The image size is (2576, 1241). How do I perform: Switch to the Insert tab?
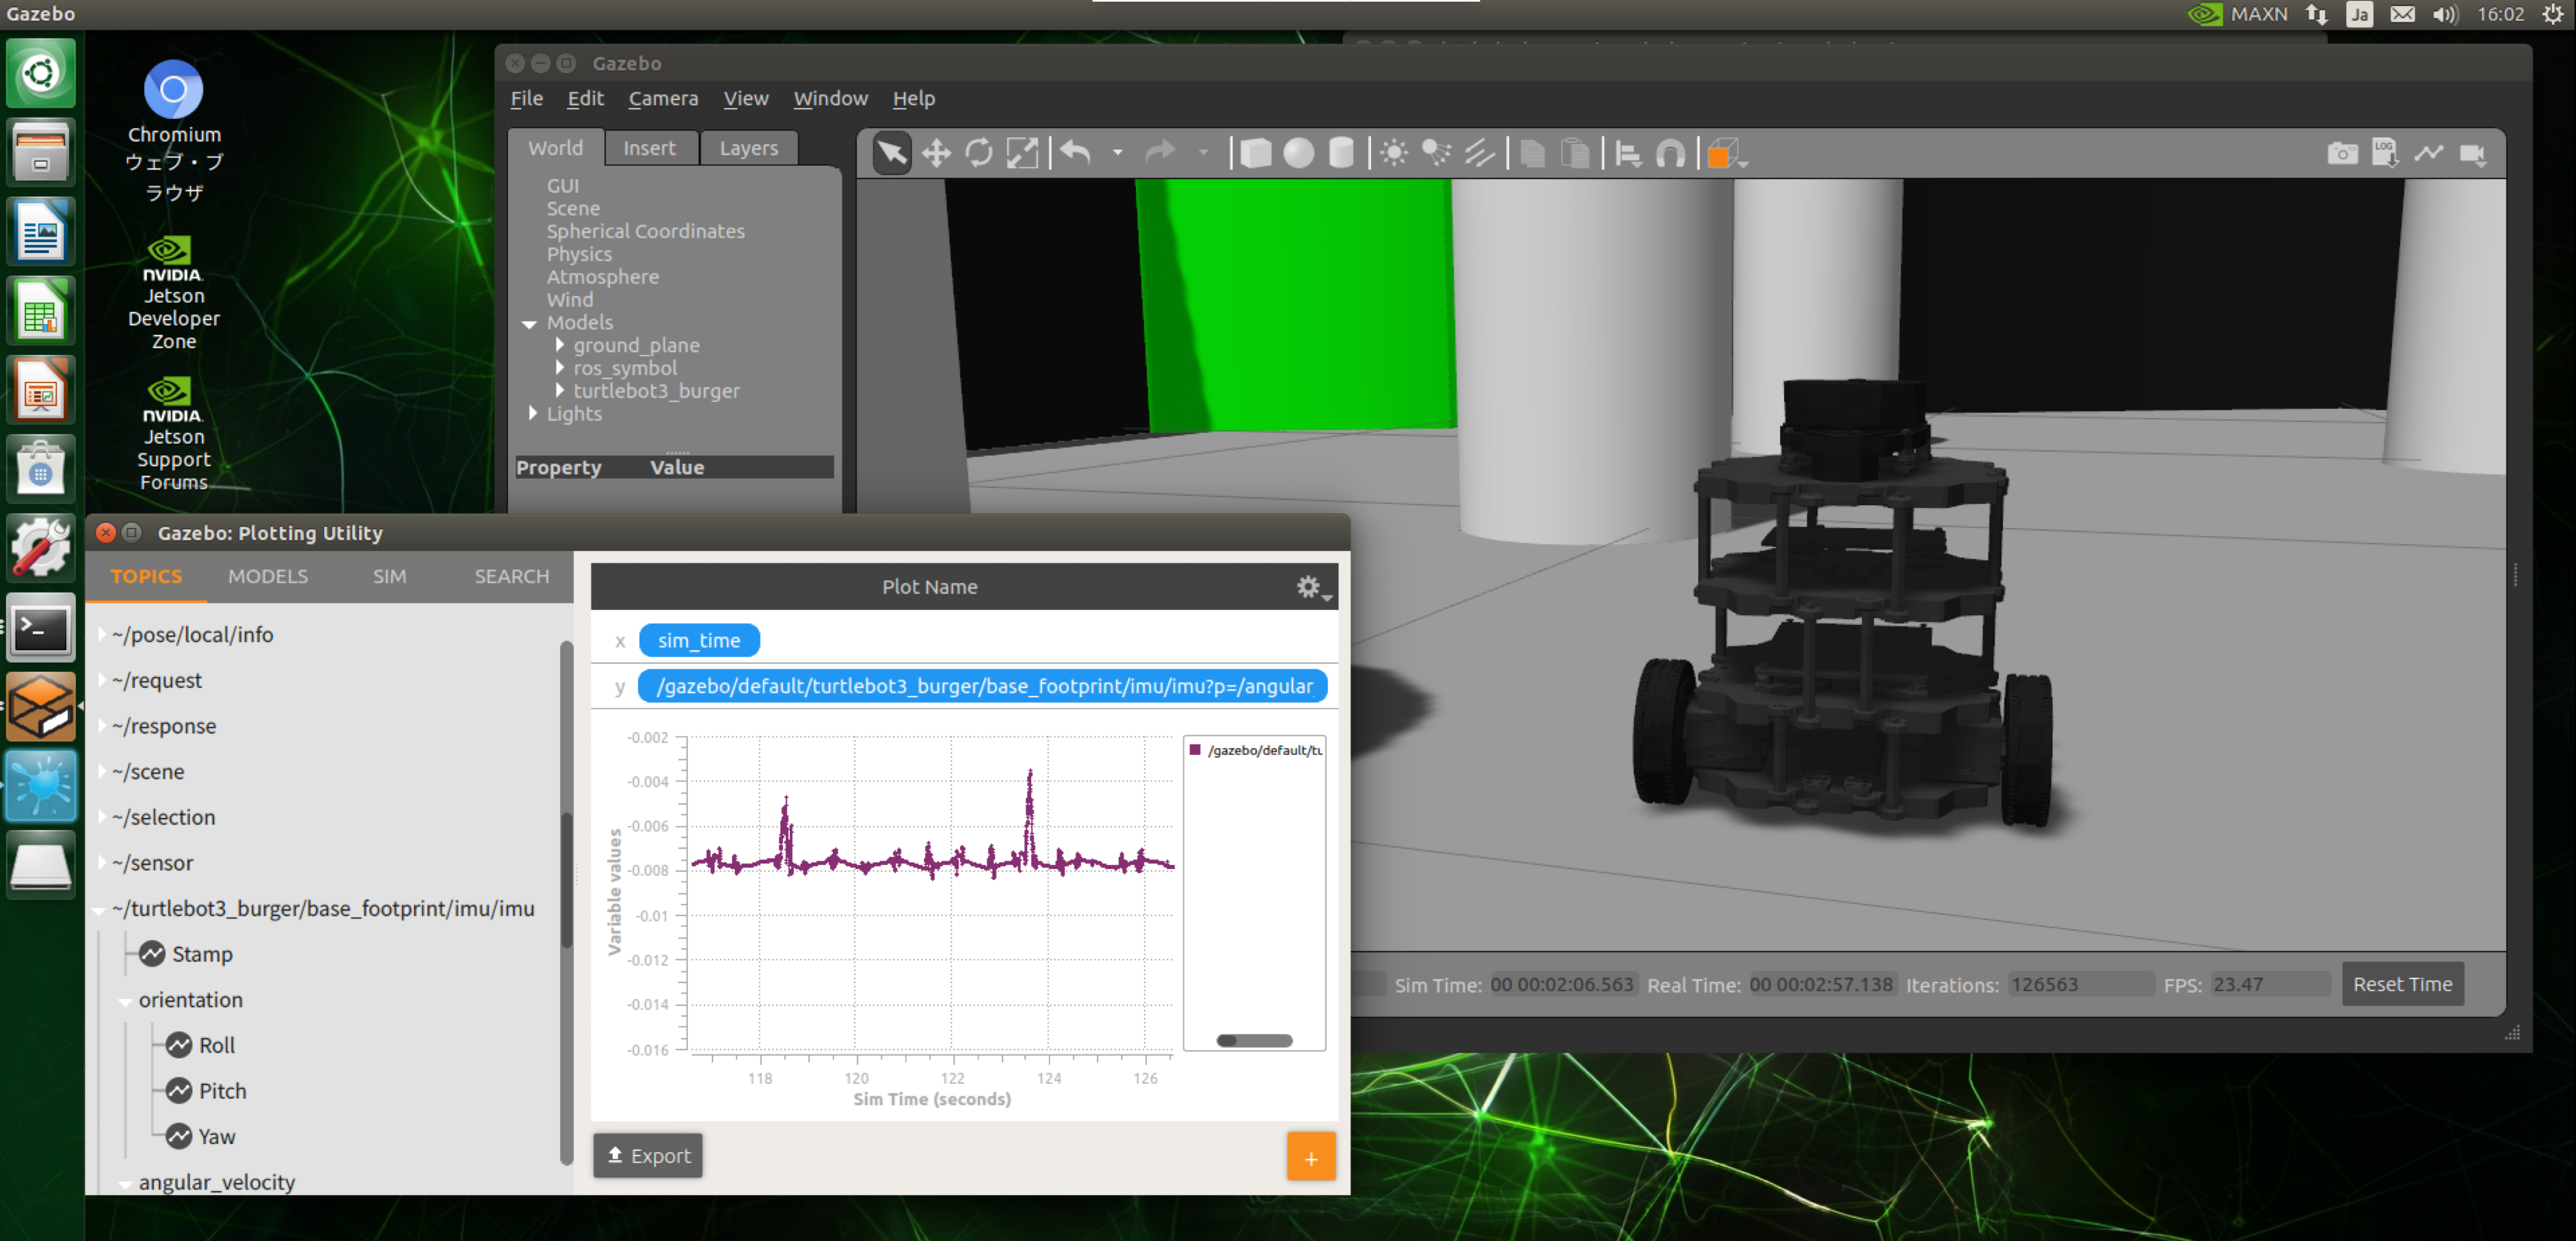(649, 148)
